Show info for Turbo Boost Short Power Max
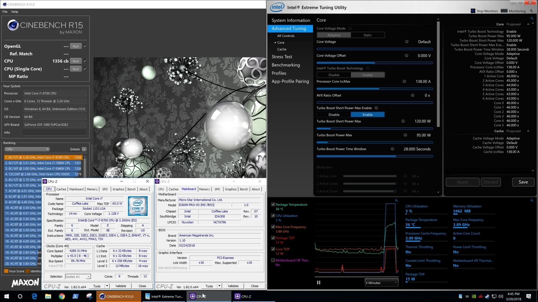Image resolution: width=538 pixels, height=302 pixels. (x=403, y=121)
